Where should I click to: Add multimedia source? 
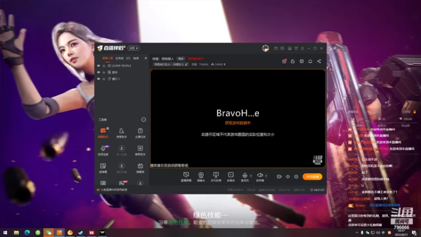tap(231, 177)
